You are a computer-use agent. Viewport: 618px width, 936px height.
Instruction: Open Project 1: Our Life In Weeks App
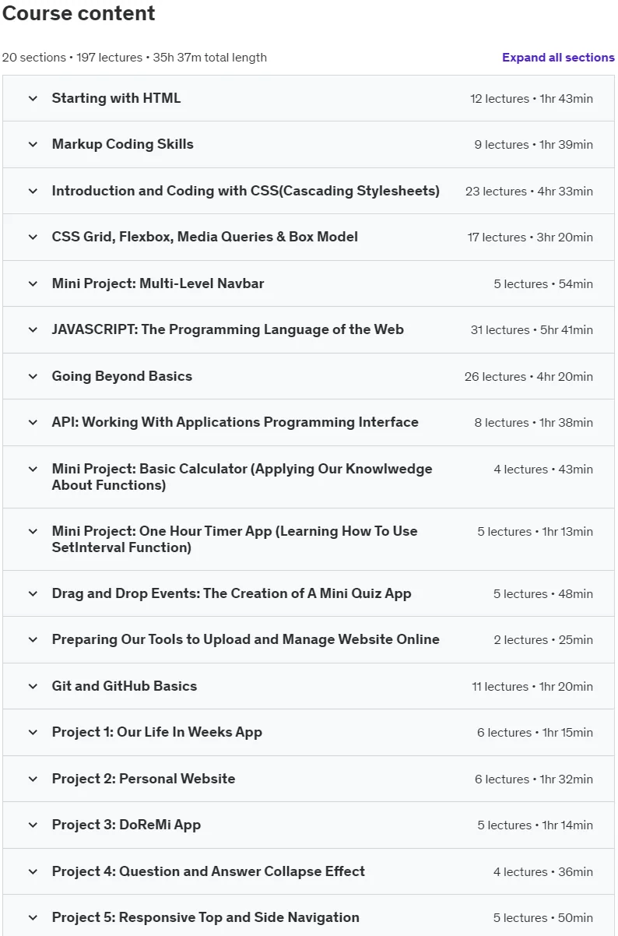(x=156, y=732)
